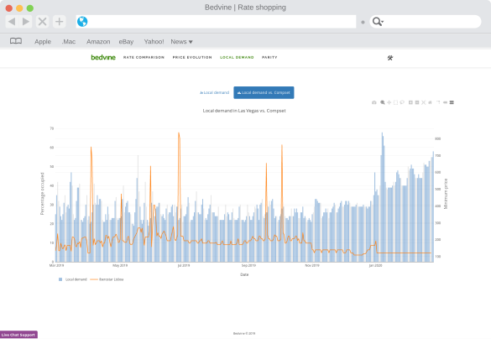The image size is (491, 349).
Task: Download plot as PNG with camera icon
Action: click(373, 102)
